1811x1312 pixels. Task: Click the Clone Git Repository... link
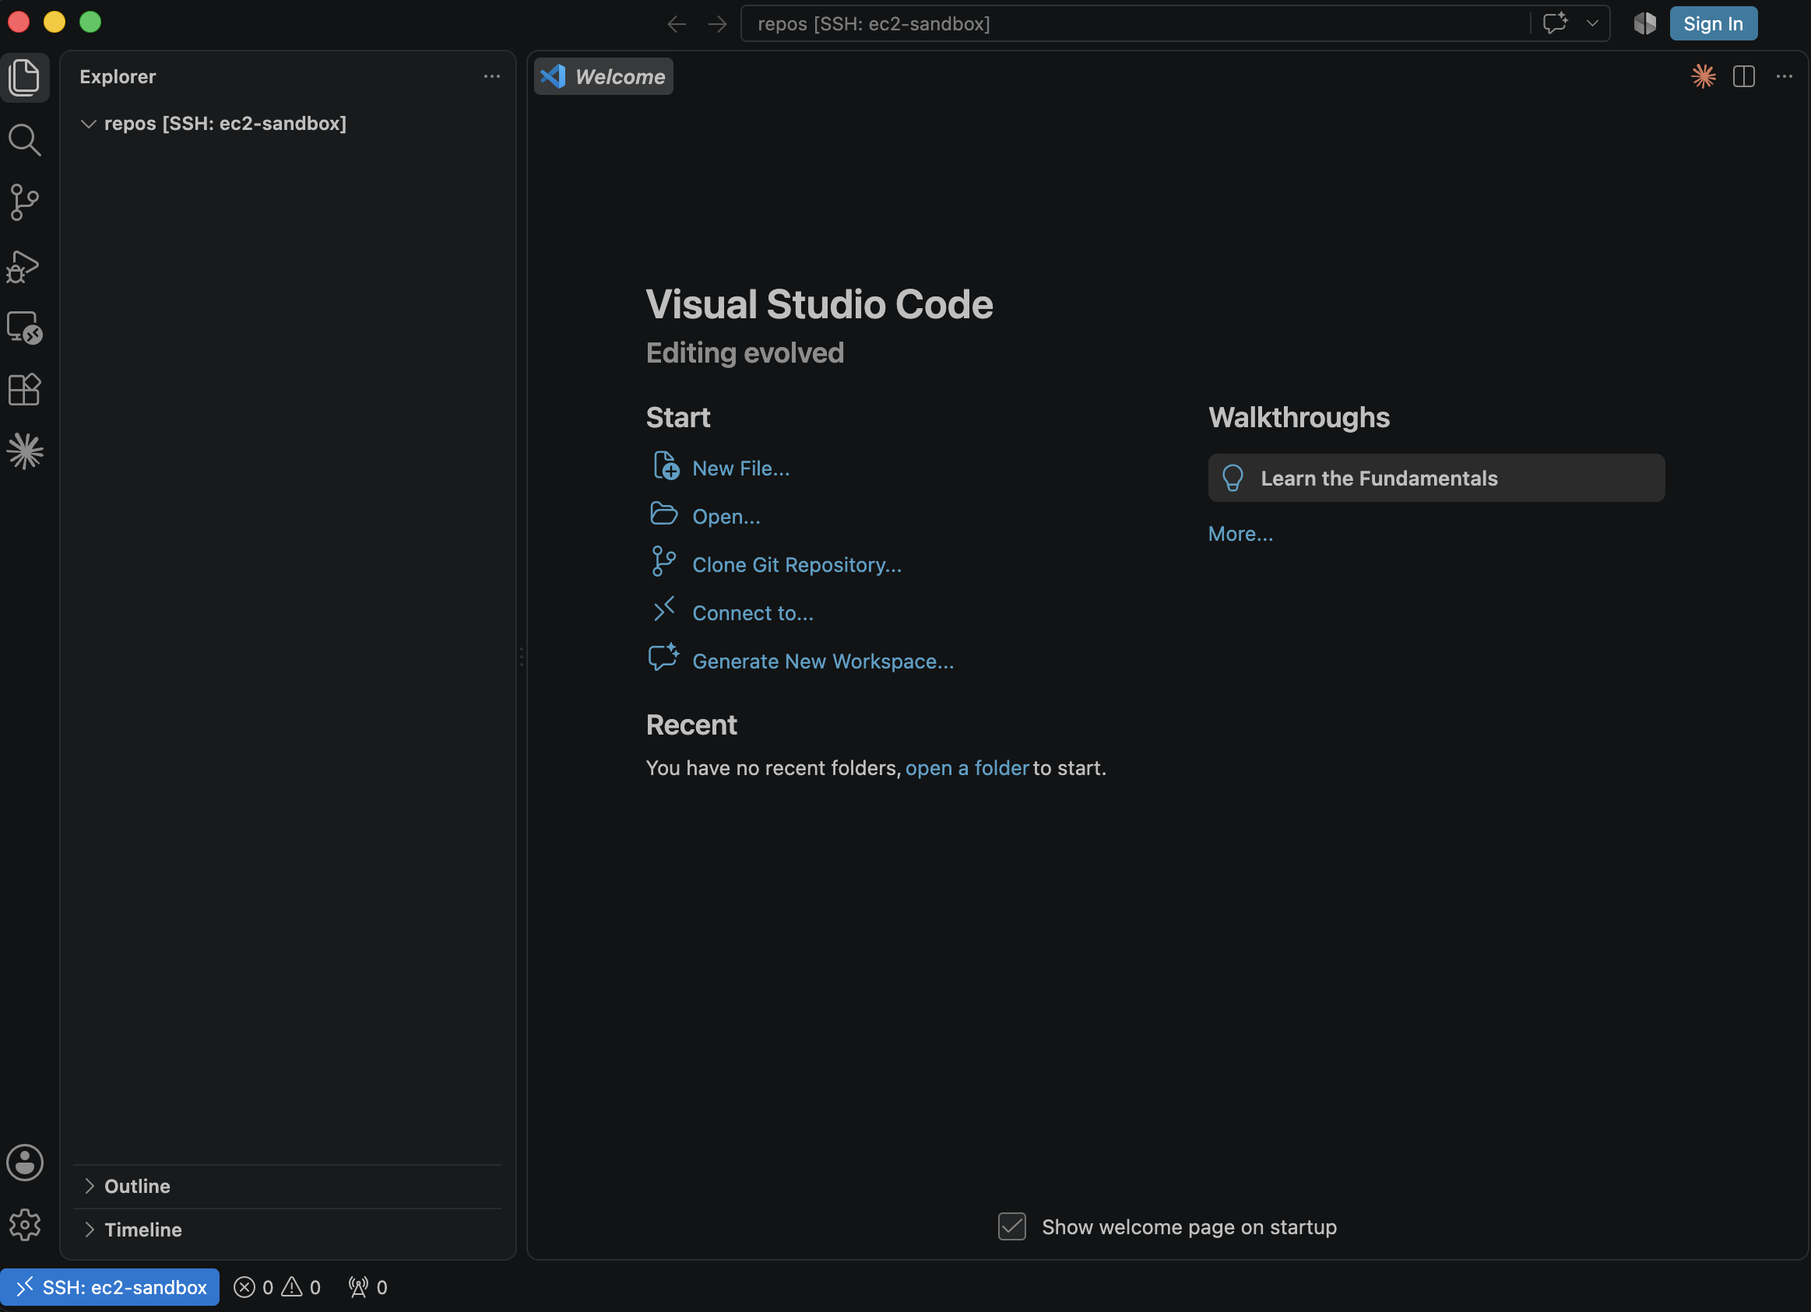point(797,565)
